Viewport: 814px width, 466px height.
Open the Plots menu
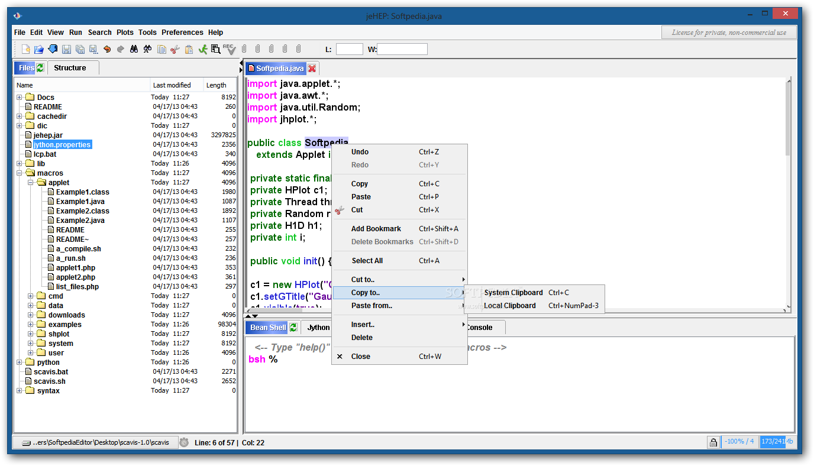[x=125, y=33]
